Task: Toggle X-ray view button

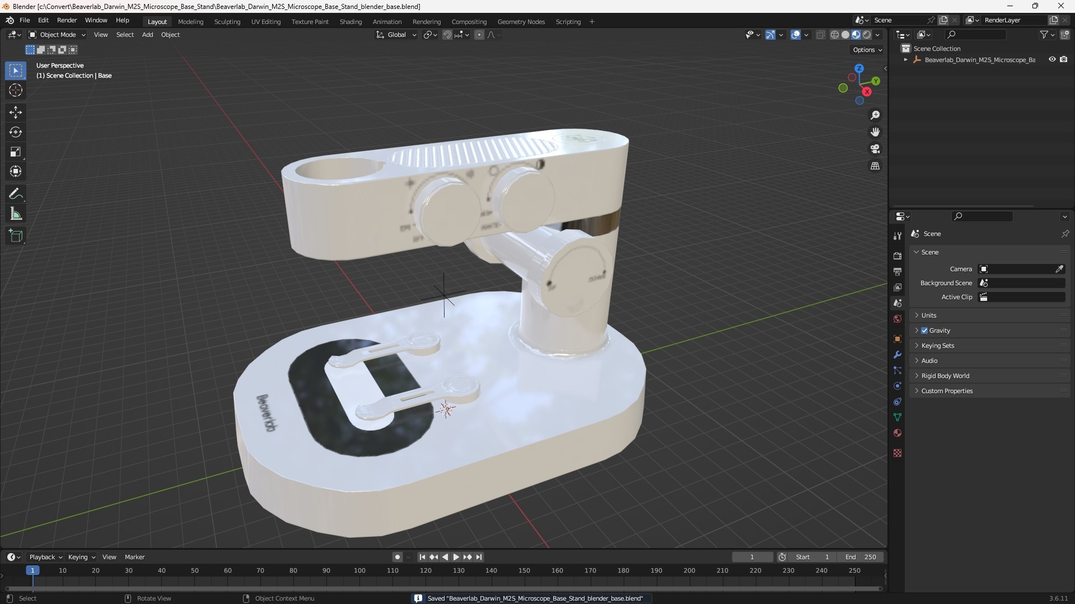Action: point(820,35)
